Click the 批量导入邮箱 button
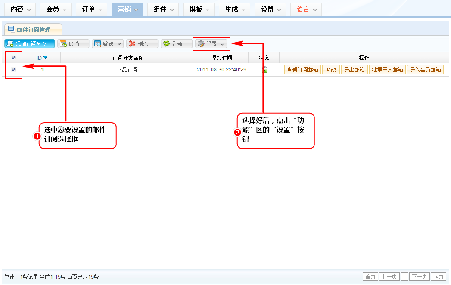The width and height of the screenshot is (451, 285). [x=387, y=70]
